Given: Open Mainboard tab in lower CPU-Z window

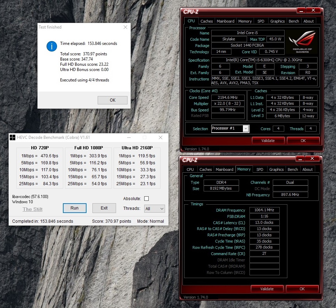Looking at the screenshot, I should [x=224, y=169].
